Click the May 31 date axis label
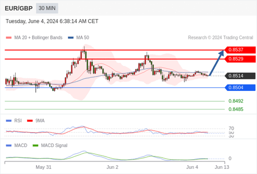 44,168
